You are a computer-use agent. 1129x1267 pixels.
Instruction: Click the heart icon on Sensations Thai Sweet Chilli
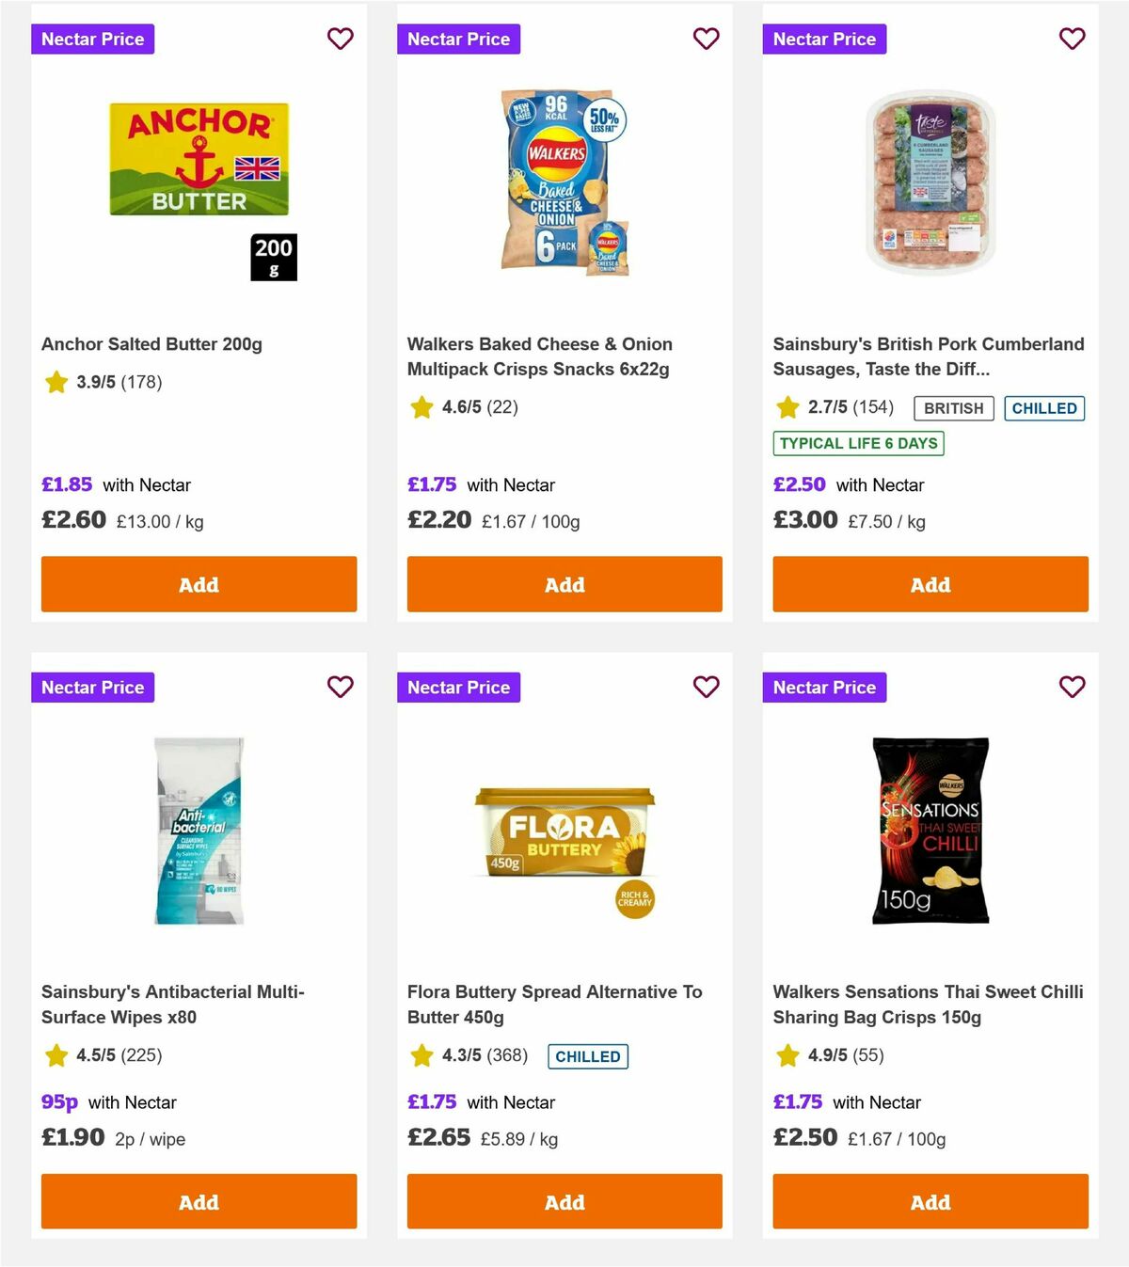(1072, 687)
